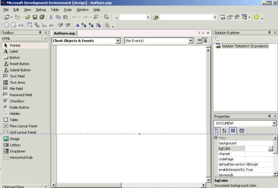Collapse the HTML Toolbox tab arrow
Screen dimensions: 278x188
45,38
